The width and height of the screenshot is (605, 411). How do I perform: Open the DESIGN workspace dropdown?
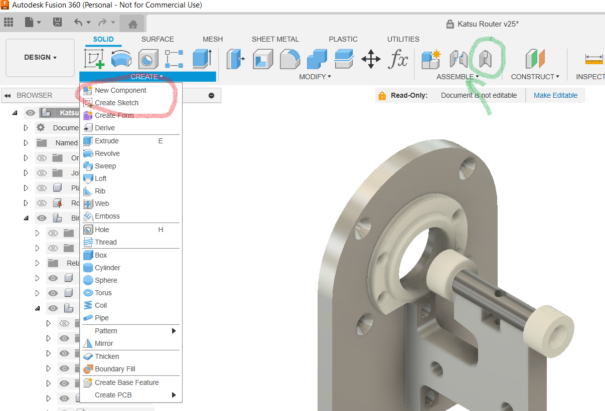click(40, 57)
